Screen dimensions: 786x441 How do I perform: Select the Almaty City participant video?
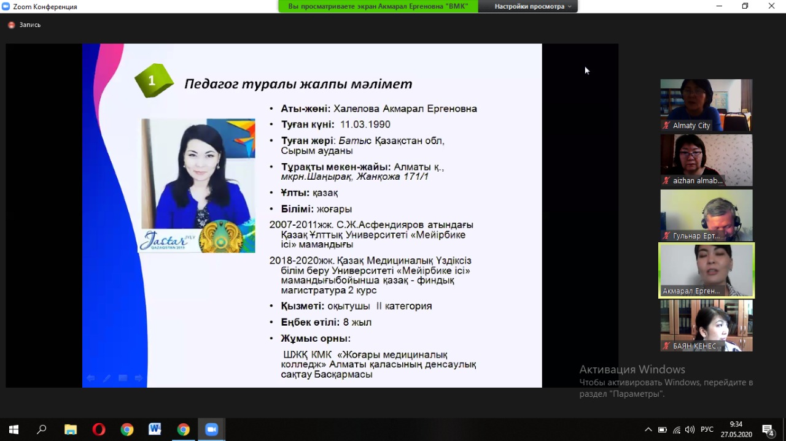point(706,105)
